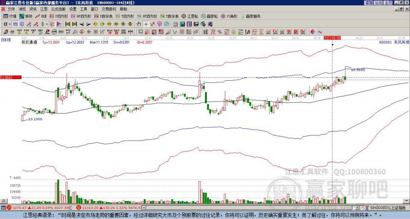The image size is (410, 219).
Task: Select the percent (%) drawing tool
Action: tap(220, 32)
